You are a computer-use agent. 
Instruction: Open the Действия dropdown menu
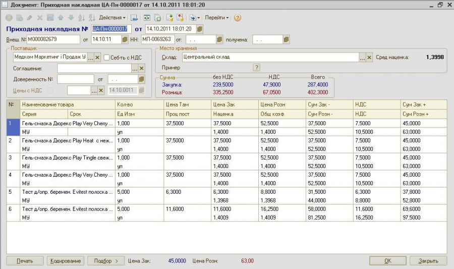click(112, 18)
